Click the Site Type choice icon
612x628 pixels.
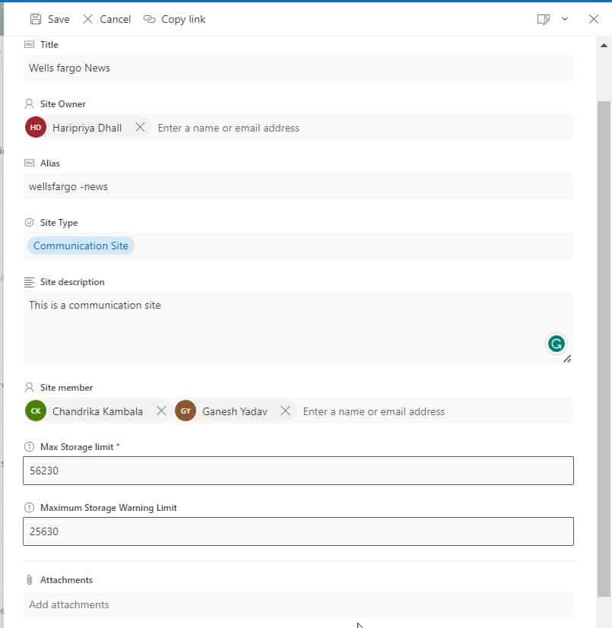click(x=29, y=223)
